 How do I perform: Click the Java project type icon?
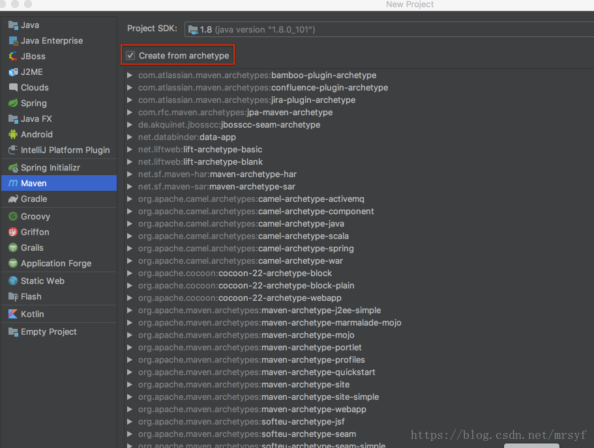[13, 25]
